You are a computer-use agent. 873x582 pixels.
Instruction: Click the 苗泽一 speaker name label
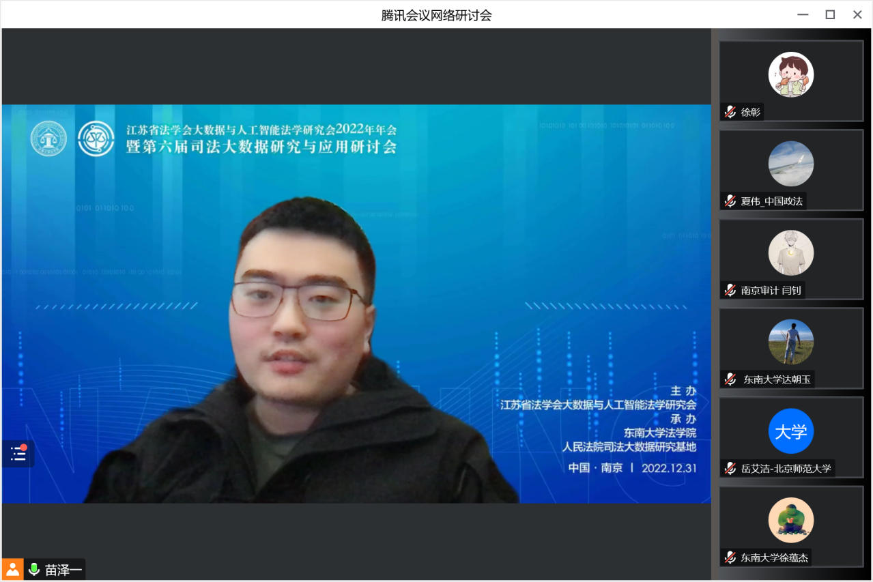(x=63, y=570)
